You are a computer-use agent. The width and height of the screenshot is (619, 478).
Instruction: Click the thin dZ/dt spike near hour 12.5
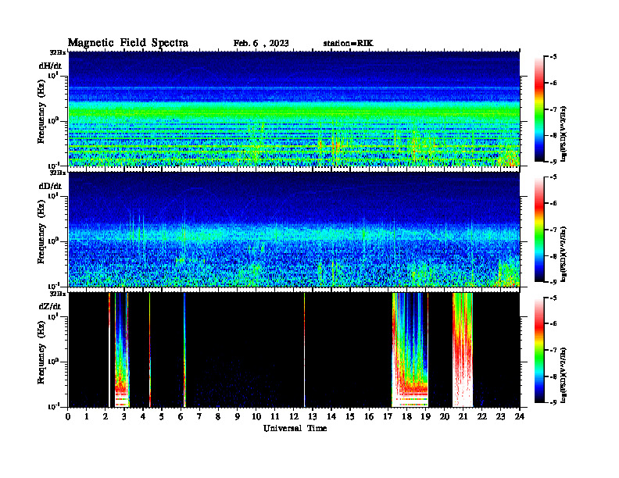click(x=304, y=350)
